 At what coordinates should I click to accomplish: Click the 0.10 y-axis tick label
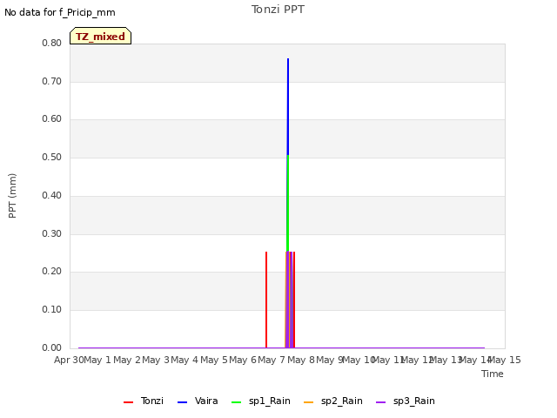coord(52,310)
